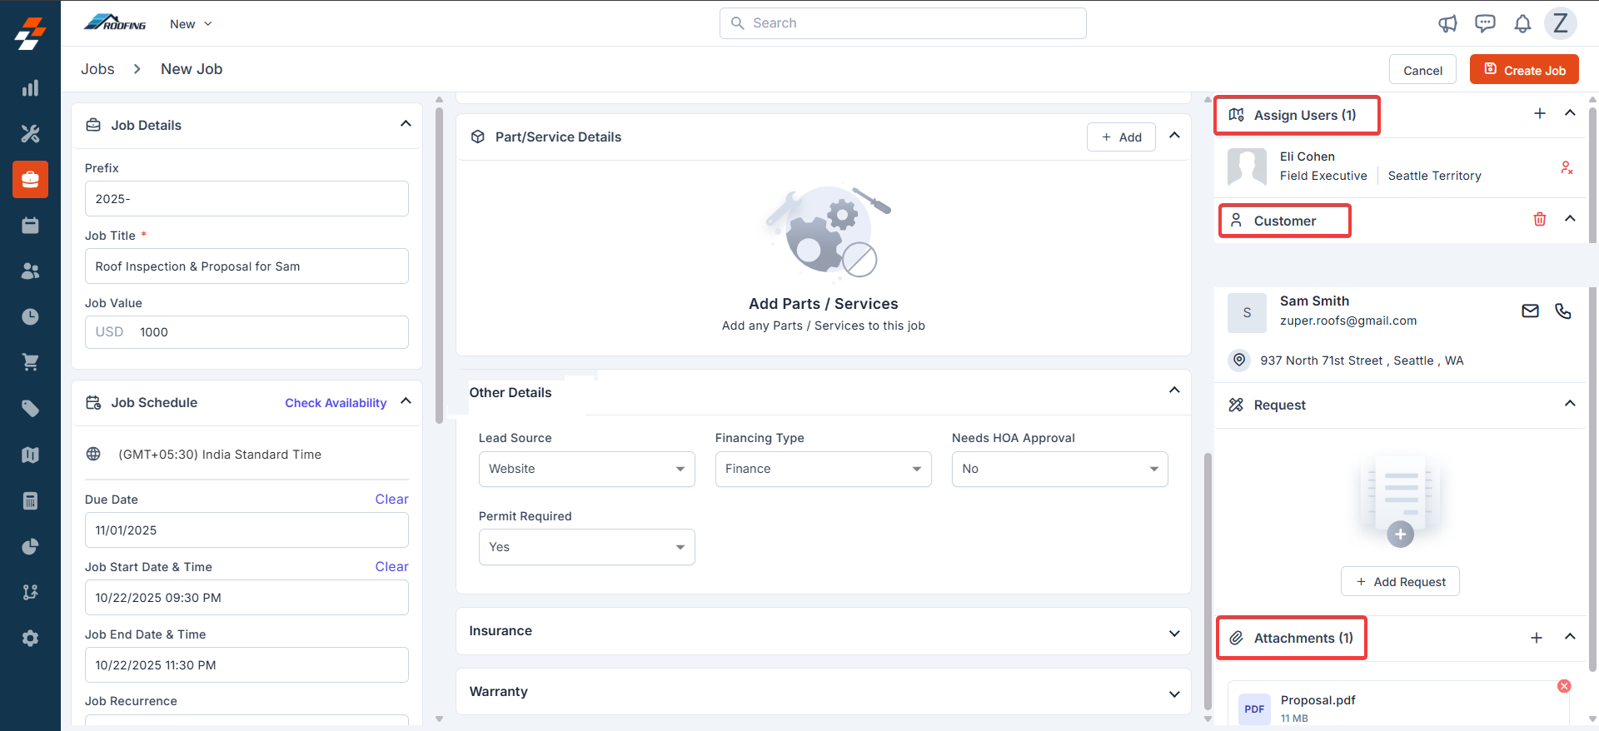The image size is (1599, 731).
Task: Open the map sidebar icon
Action: [30, 455]
